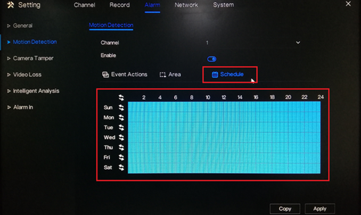
Task: Close the Setting window
Action: click(348, 4)
